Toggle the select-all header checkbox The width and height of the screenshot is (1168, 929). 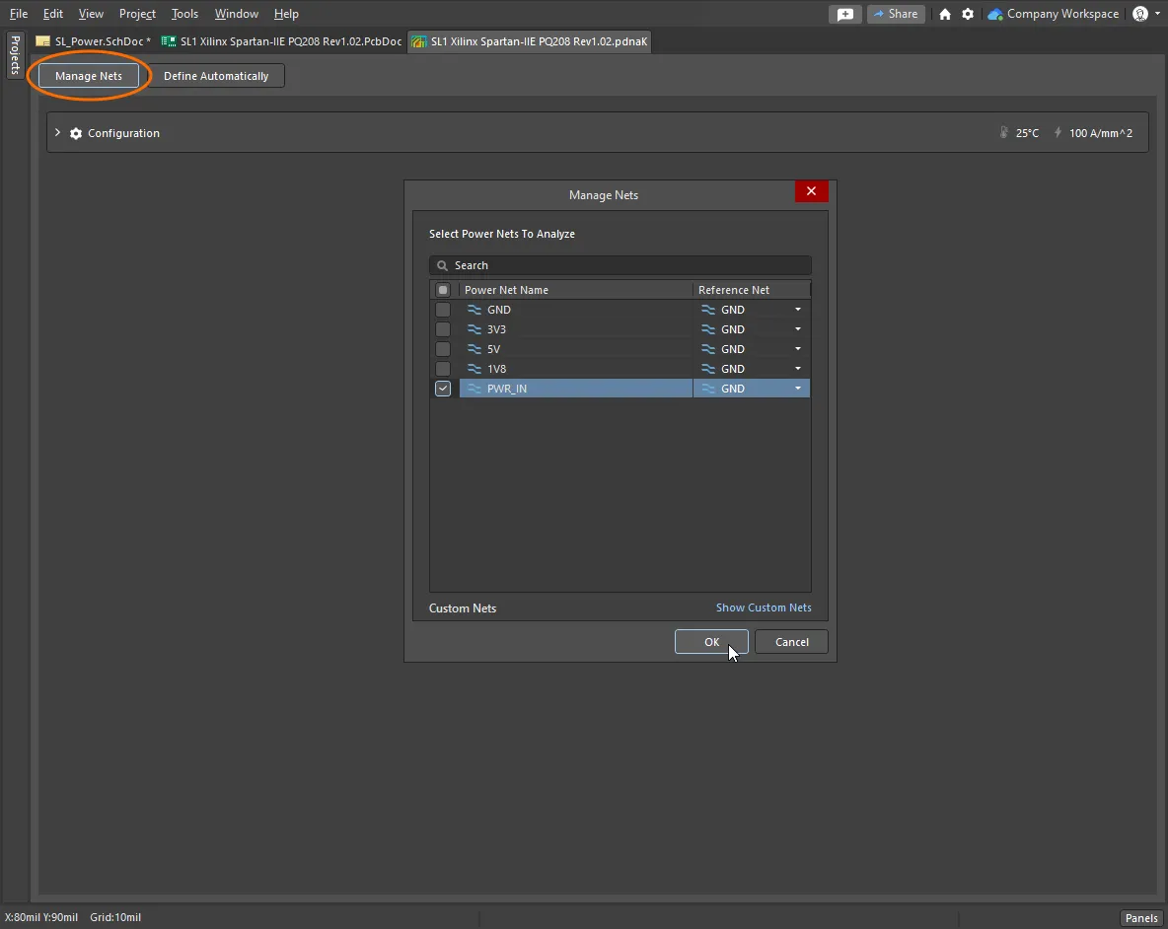[x=443, y=290]
